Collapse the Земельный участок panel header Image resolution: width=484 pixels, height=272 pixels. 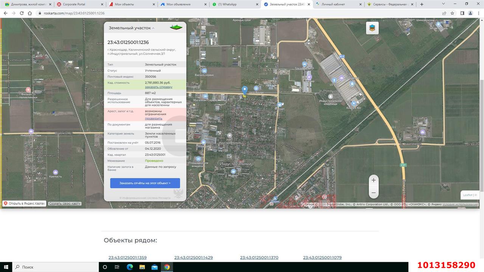(132, 28)
